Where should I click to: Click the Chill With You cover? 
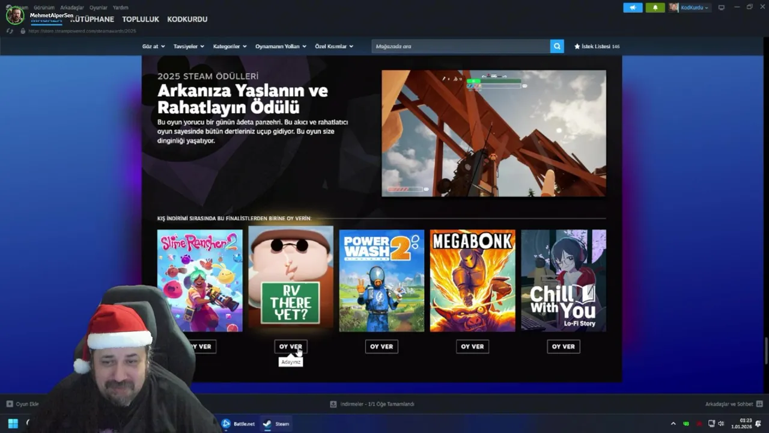pyautogui.click(x=564, y=280)
